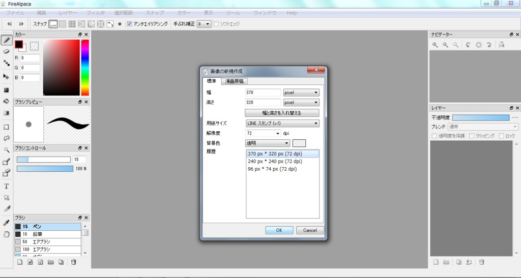521x278 pixels.
Task: Open the 手ぶれ補正 value dropdown
Action: [204, 24]
